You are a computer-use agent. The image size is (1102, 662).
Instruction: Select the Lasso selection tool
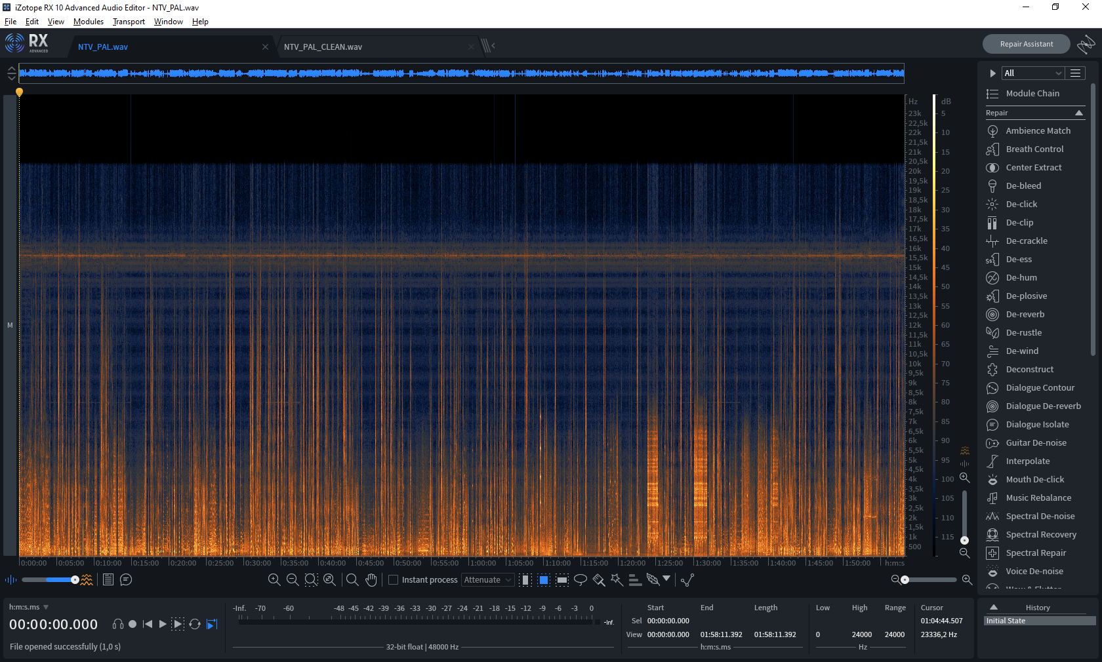[581, 580]
